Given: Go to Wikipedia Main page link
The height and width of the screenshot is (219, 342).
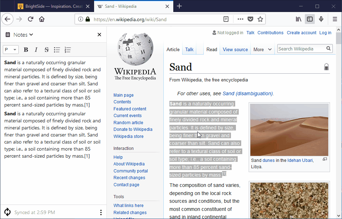Looking at the screenshot, I should pyautogui.click(x=123, y=95).
